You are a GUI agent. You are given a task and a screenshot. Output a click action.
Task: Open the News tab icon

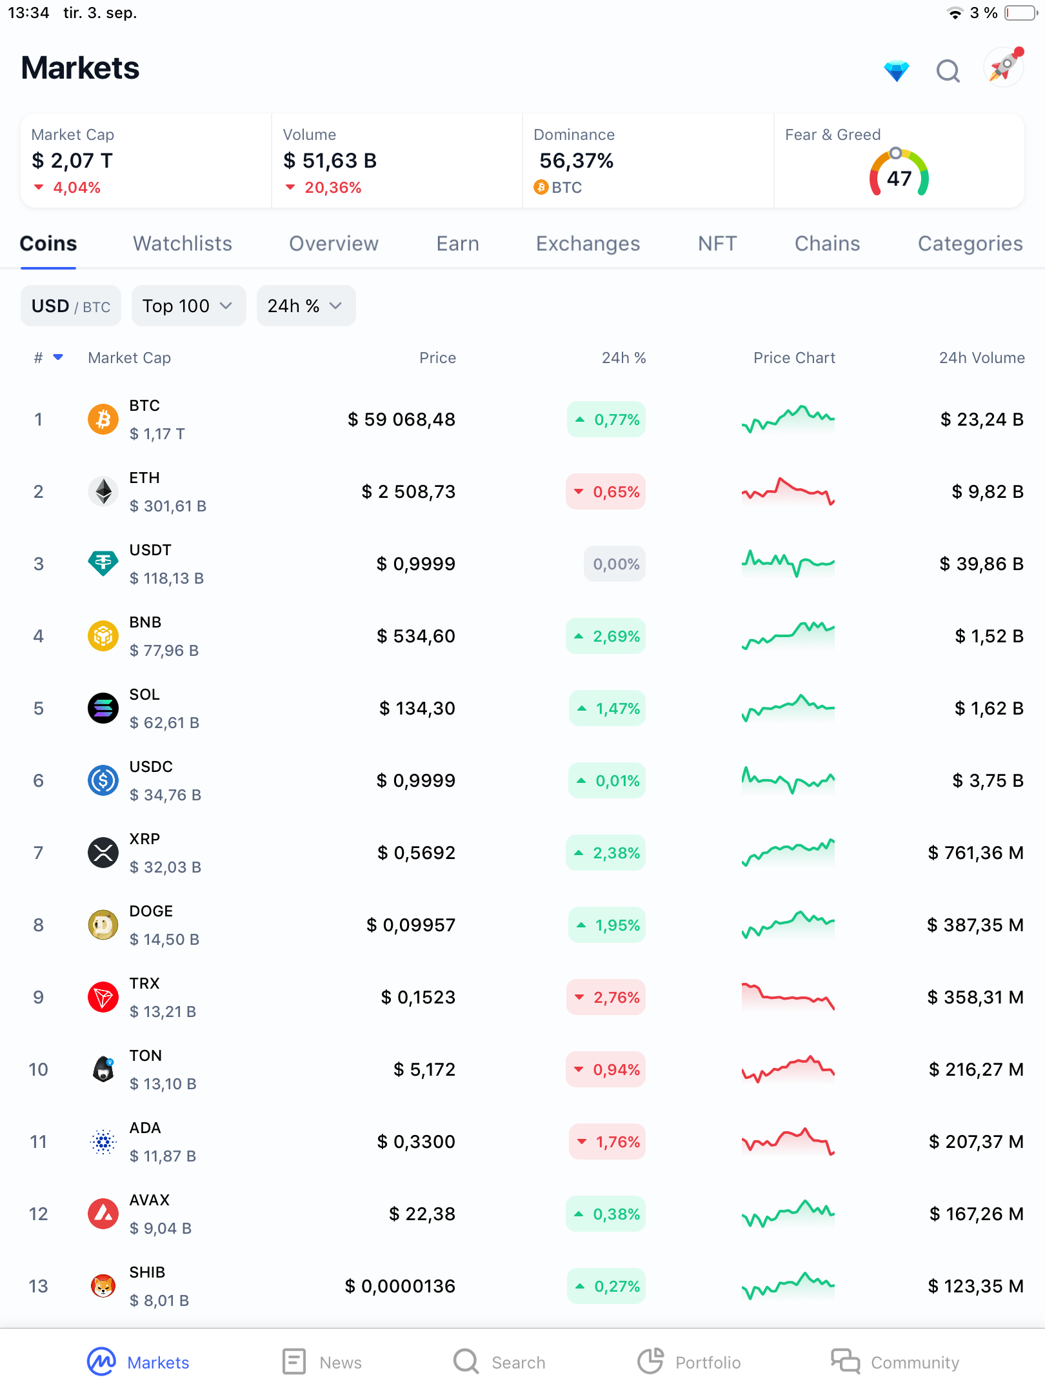point(294,1361)
